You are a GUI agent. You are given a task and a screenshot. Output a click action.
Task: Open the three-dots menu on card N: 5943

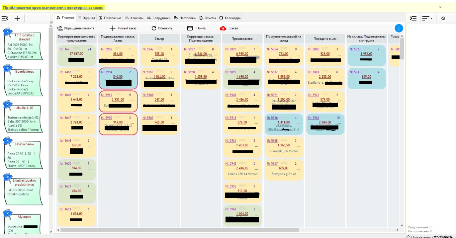[257, 170]
